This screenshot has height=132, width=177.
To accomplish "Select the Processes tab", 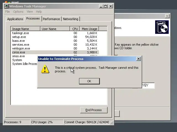I will [33, 18].
